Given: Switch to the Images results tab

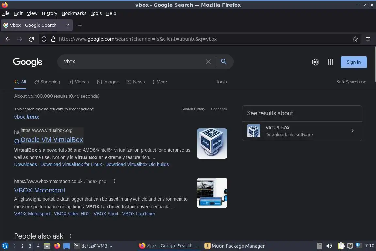Looking at the screenshot, I should pos(108,82).
